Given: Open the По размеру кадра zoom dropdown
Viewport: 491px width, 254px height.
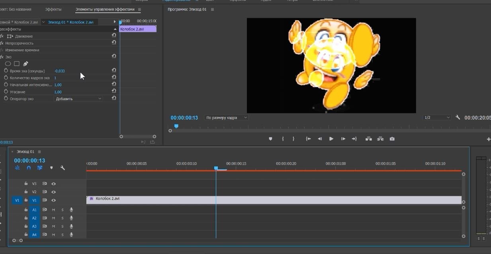Looking at the screenshot, I should tap(226, 118).
